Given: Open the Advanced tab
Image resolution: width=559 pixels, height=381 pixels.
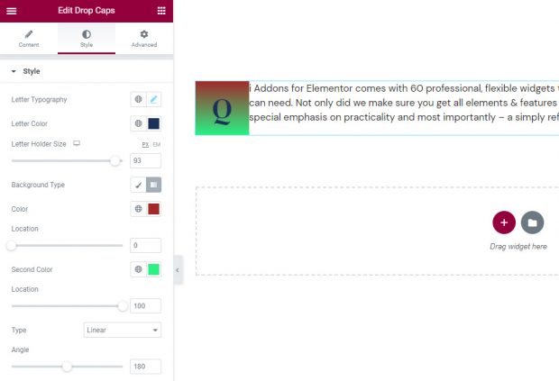Looking at the screenshot, I should [143, 38].
